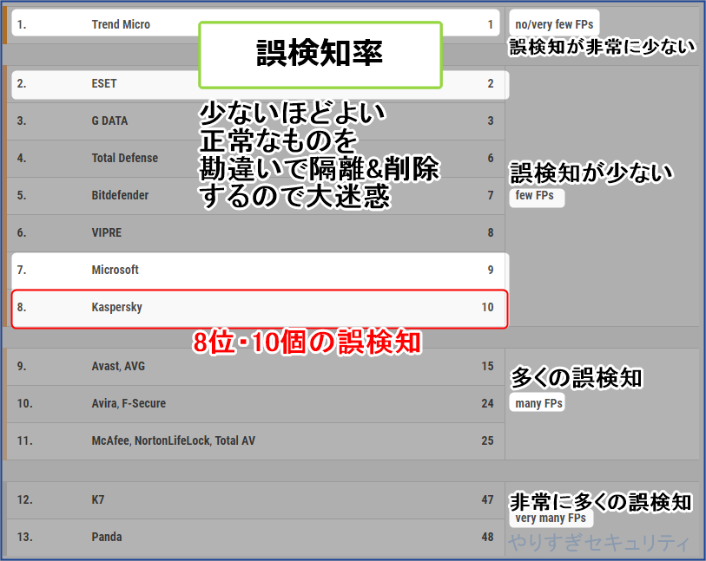The image size is (706, 561).
Task: Click rank number 6. beside VIPRE
Action: 22,233
